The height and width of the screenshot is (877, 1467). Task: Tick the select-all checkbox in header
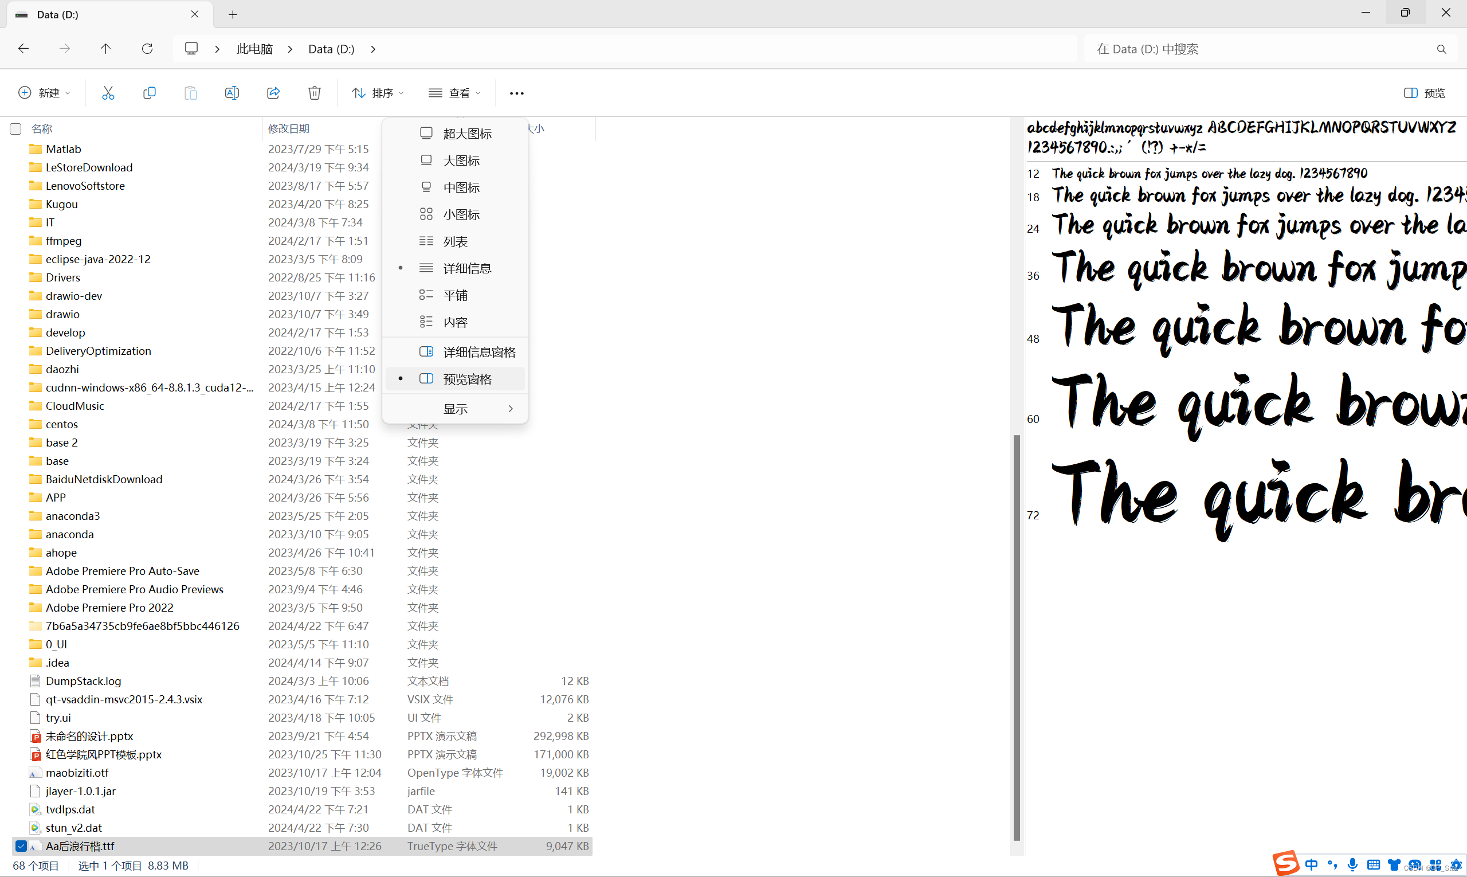tap(16, 129)
